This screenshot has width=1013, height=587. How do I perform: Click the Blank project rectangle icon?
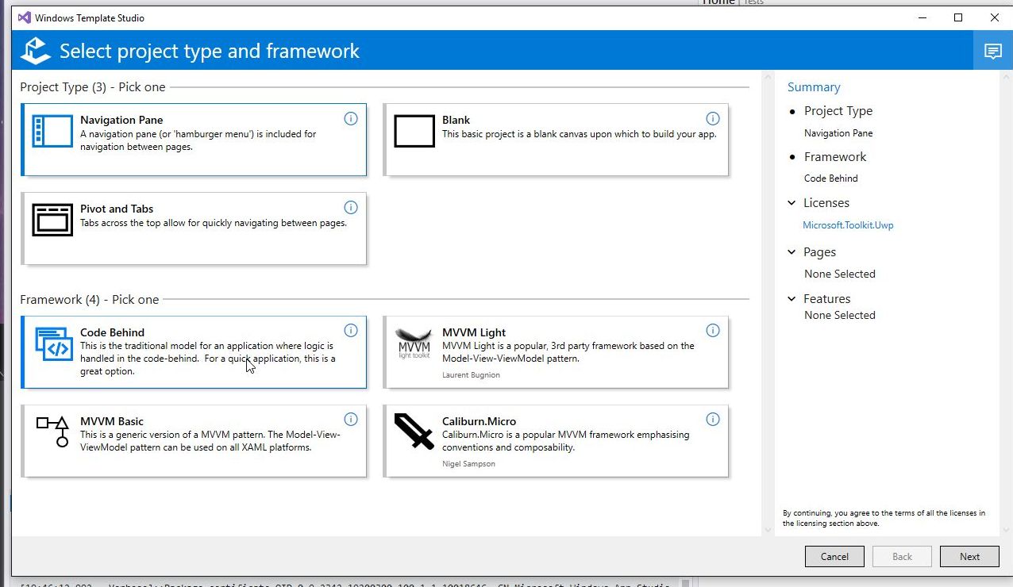click(414, 131)
